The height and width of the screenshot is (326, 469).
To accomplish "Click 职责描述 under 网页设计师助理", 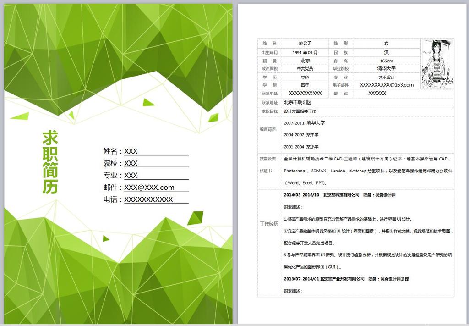I will [x=293, y=291].
